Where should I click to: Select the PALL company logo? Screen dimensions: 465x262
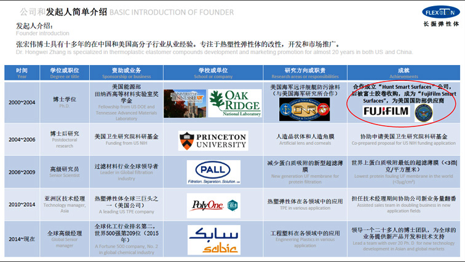coord(213,172)
